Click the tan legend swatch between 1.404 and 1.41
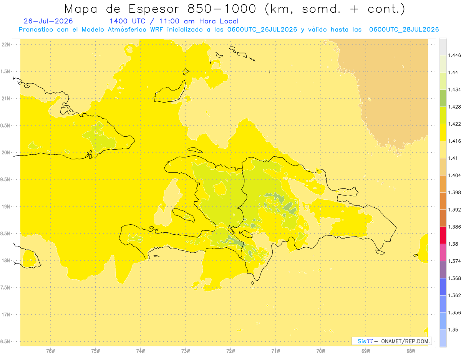The image size is (461, 356). (x=443, y=167)
